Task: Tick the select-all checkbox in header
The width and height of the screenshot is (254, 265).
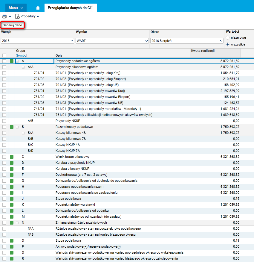Action: pos(4,55)
